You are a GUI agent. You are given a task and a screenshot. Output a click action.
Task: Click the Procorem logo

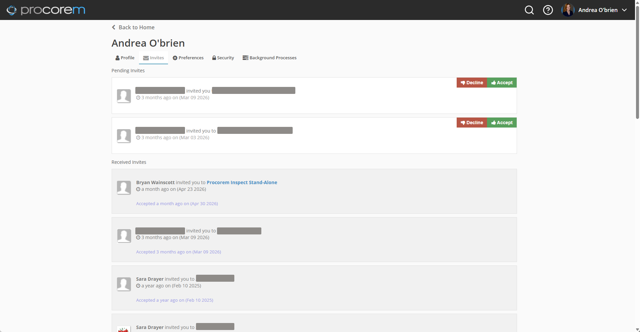click(46, 10)
